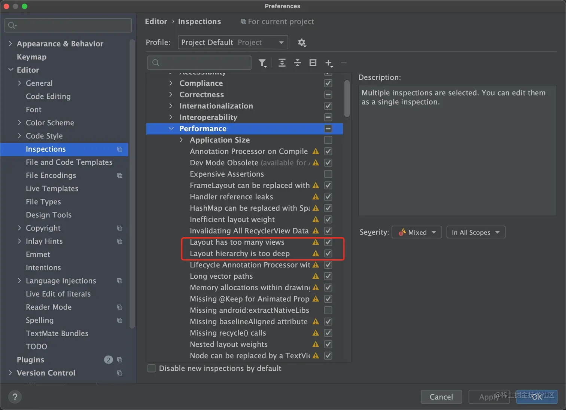Click warning icon on Handler reference leaks
The image size is (566, 410).
click(x=316, y=197)
